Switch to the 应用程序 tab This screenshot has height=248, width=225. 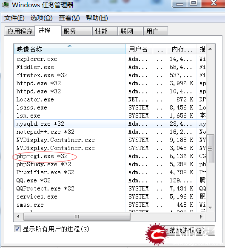(20, 31)
